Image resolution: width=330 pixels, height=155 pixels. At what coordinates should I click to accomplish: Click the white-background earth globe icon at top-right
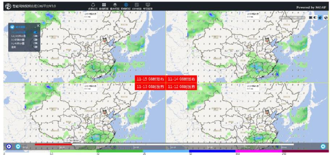(x=326, y=18)
